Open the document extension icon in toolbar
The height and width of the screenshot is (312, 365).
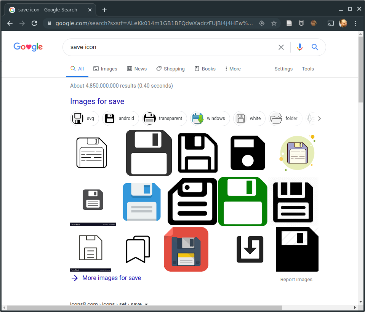pyautogui.click(x=289, y=23)
